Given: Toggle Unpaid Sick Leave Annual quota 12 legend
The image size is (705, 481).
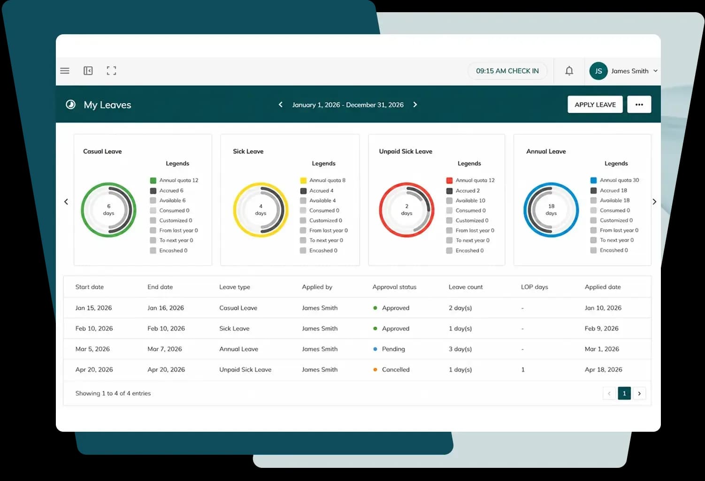Looking at the screenshot, I should click(470, 180).
